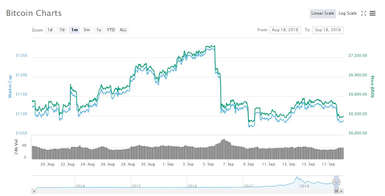Click the right navigator scroll arrow
385x196 pixels.
[341, 191]
